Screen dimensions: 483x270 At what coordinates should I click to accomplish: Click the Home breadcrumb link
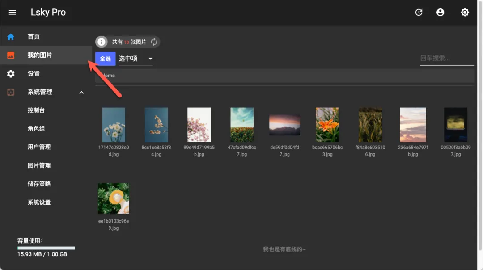[x=108, y=76]
